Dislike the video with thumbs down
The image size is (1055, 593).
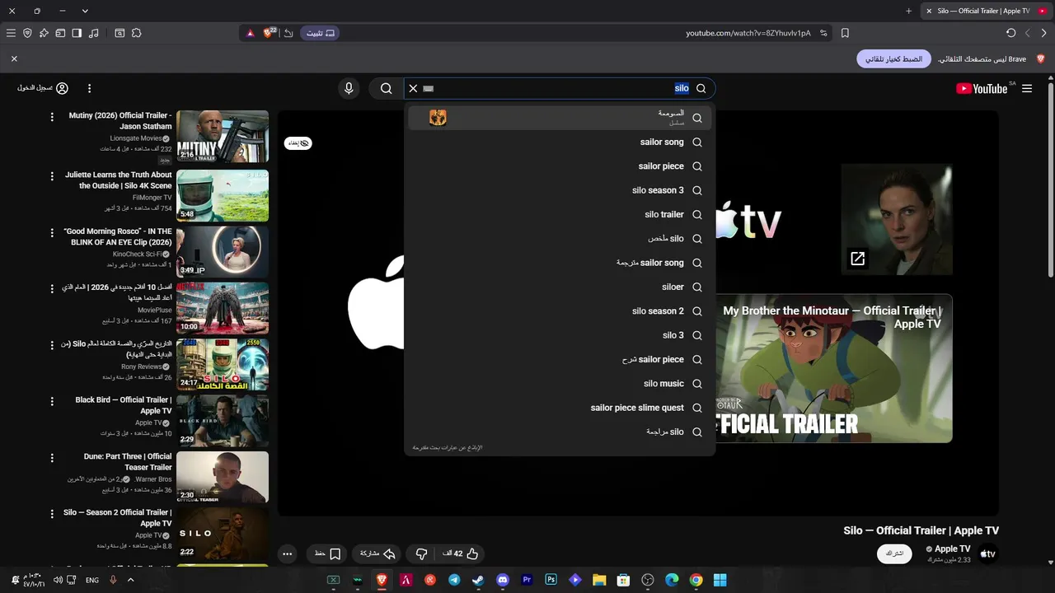click(x=421, y=553)
